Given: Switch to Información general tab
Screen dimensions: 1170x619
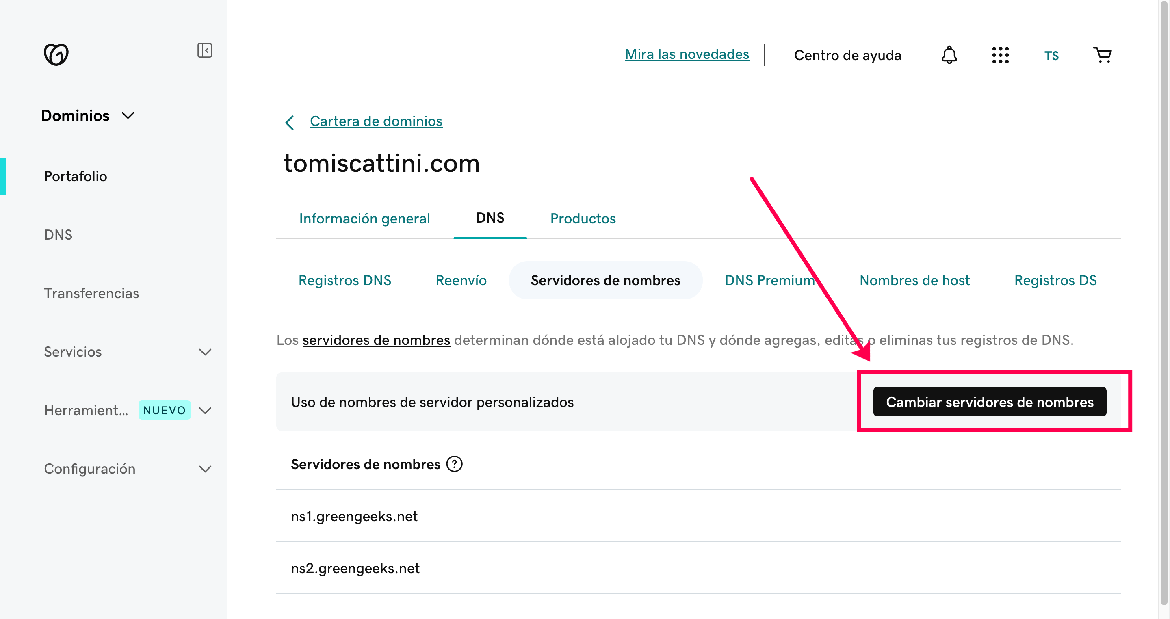Looking at the screenshot, I should (x=364, y=219).
